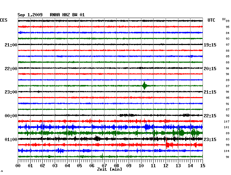Viewport: 231px width, 175px height.
Task: Click the DC column header
Action: pyautogui.click(x=224, y=19)
